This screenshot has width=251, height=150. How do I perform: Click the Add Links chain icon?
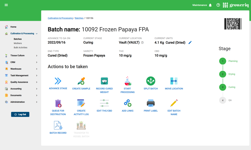pos(128,103)
